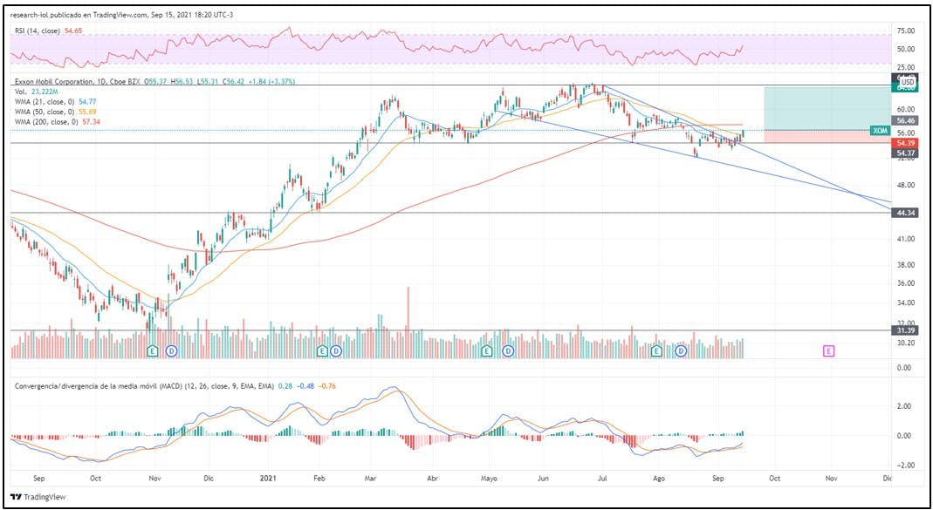Click the red stop-loss zone

point(827,137)
